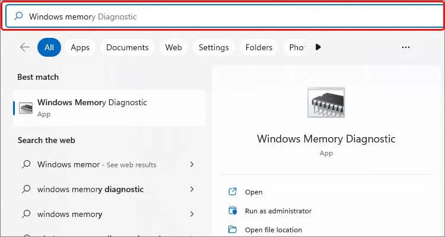This screenshot has height=237, width=445.
Task: Click magnifier icon beside 'windows memory diagnostic'
Action: click(26, 189)
